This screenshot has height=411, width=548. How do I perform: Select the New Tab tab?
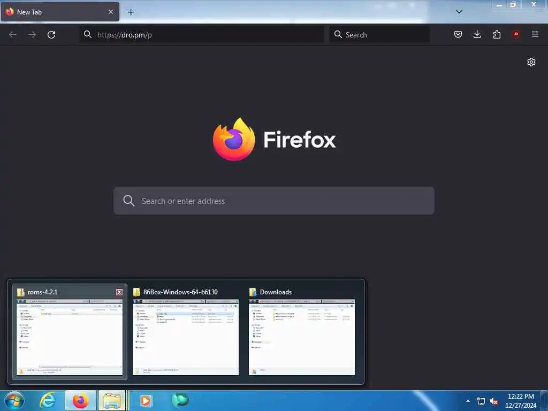pos(60,12)
